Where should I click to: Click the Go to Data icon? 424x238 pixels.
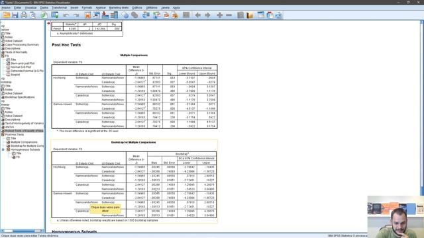click(x=87, y=15)
